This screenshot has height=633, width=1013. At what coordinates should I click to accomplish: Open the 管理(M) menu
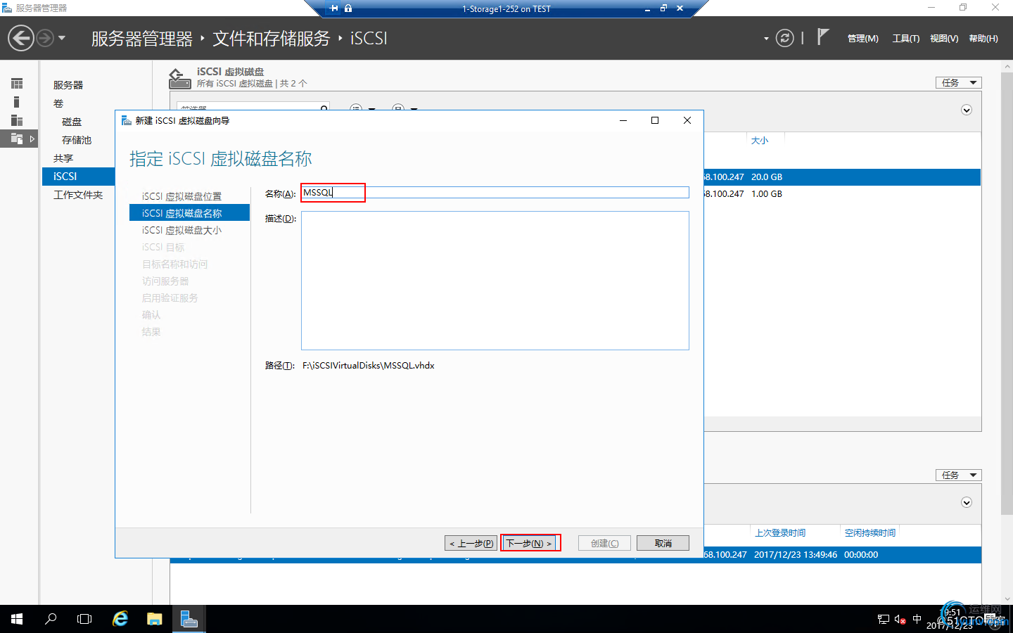(x=862, y=39)
